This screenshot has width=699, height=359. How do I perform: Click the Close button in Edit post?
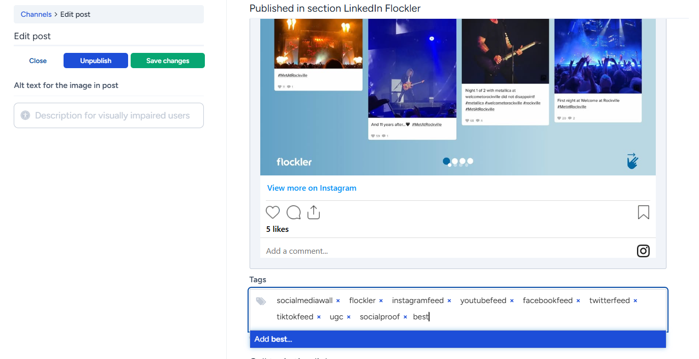click(38, 61)
